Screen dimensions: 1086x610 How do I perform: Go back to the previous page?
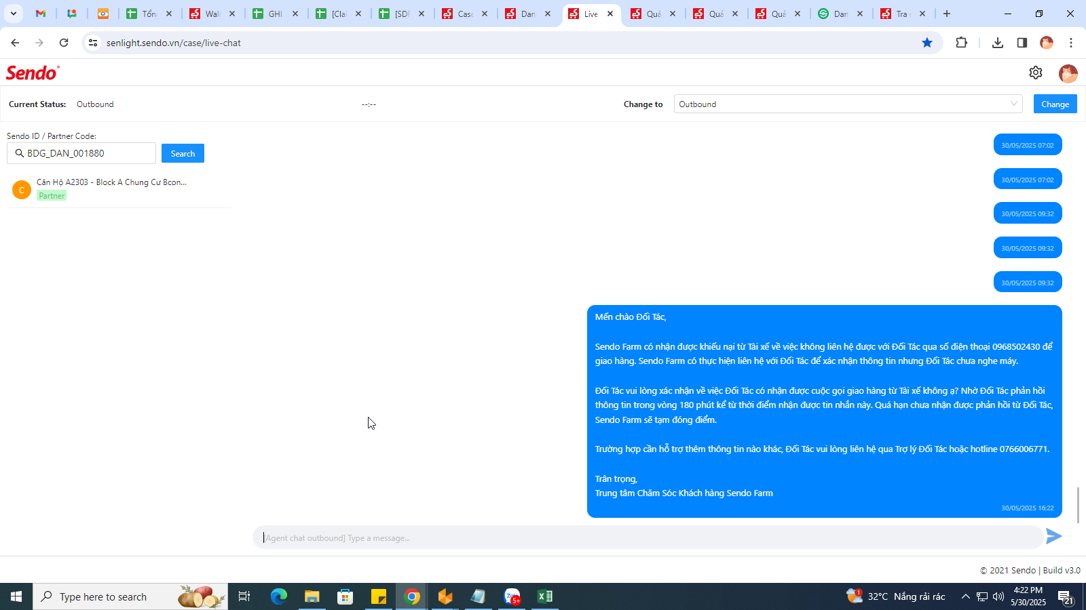[15, 43]
